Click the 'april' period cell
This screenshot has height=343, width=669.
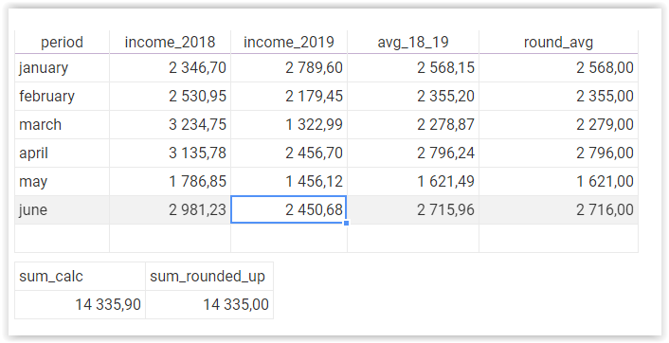tap(62, 153)
